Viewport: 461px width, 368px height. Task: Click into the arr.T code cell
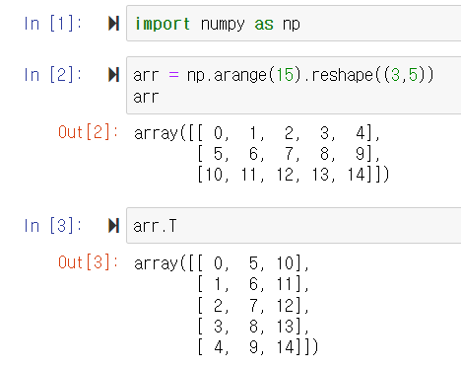(x=294, y=226)
